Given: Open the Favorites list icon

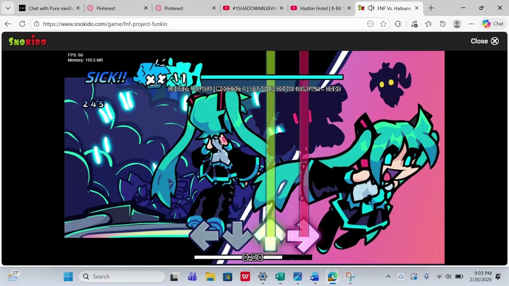Looking at the screenshot, I should 428,24.
